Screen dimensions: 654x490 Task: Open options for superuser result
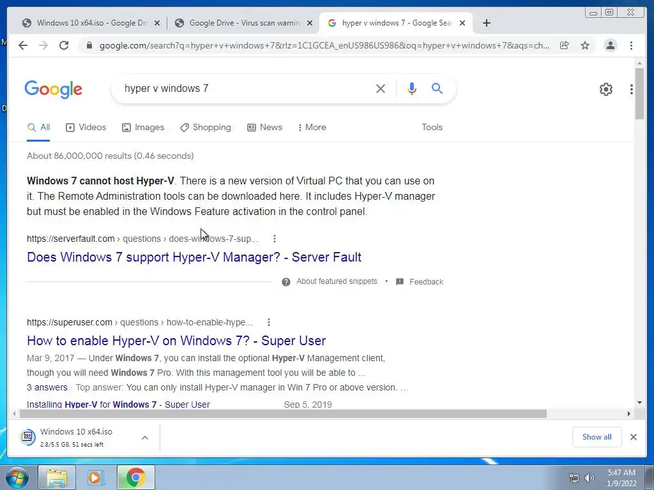point(269,322)
